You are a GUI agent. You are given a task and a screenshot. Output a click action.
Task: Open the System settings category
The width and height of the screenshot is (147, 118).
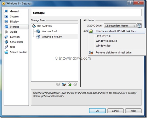click(16, 16)
